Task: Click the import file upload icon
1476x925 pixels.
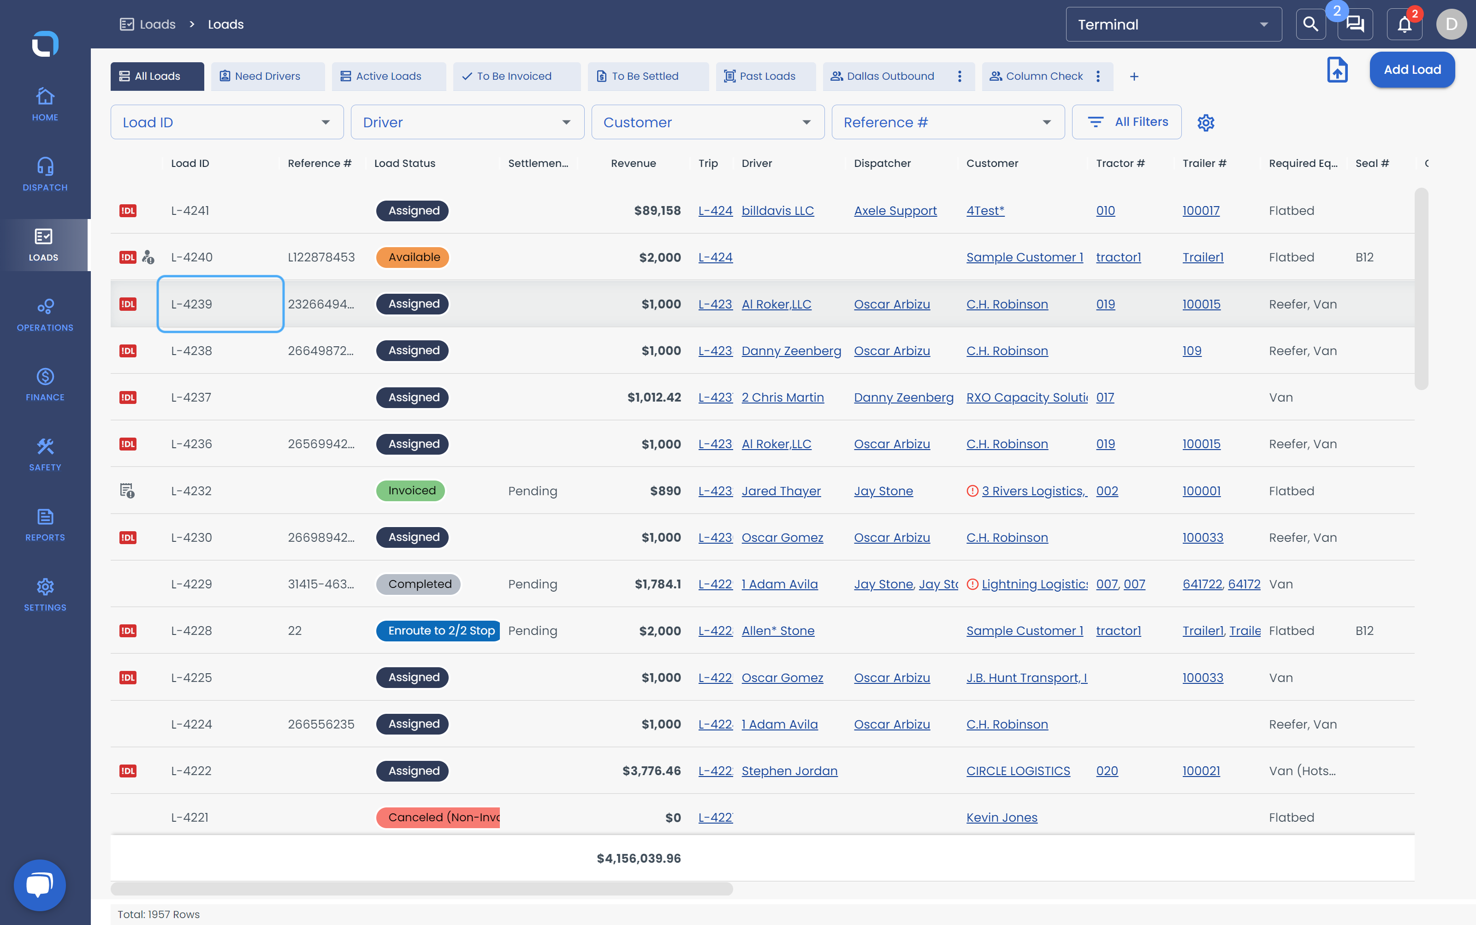Action: tap(1337, 70)
